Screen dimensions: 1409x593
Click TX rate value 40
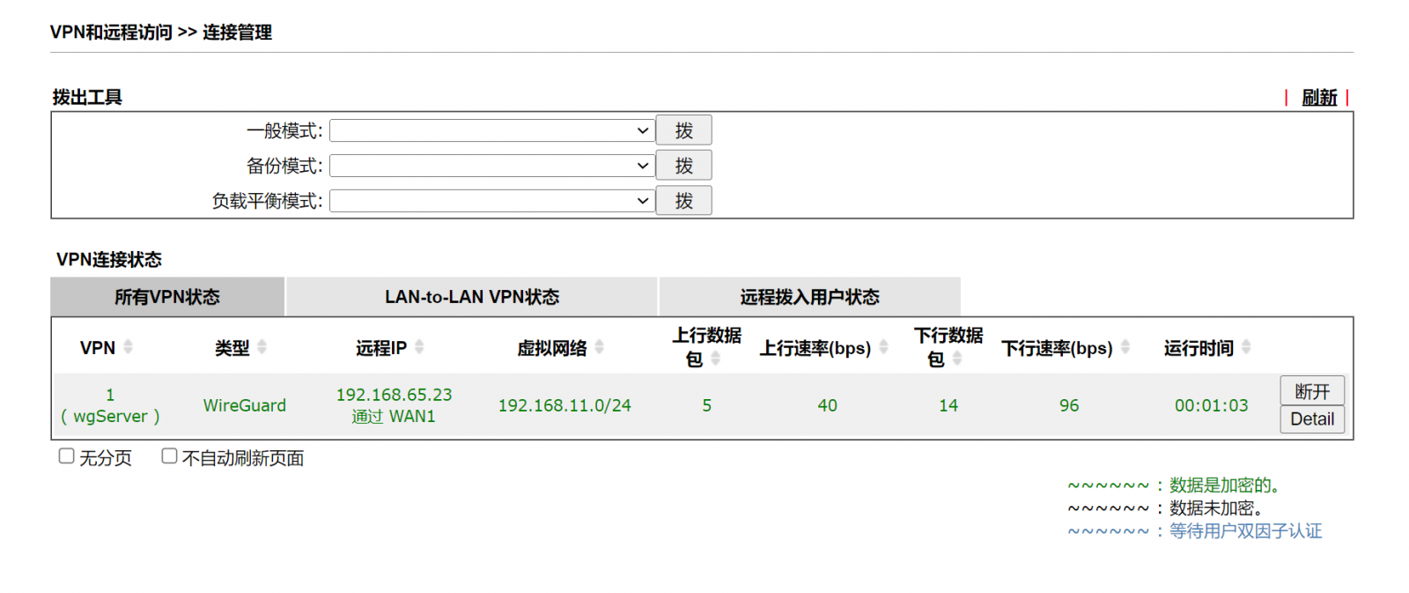pyautogui.click(x=828, y=405)
